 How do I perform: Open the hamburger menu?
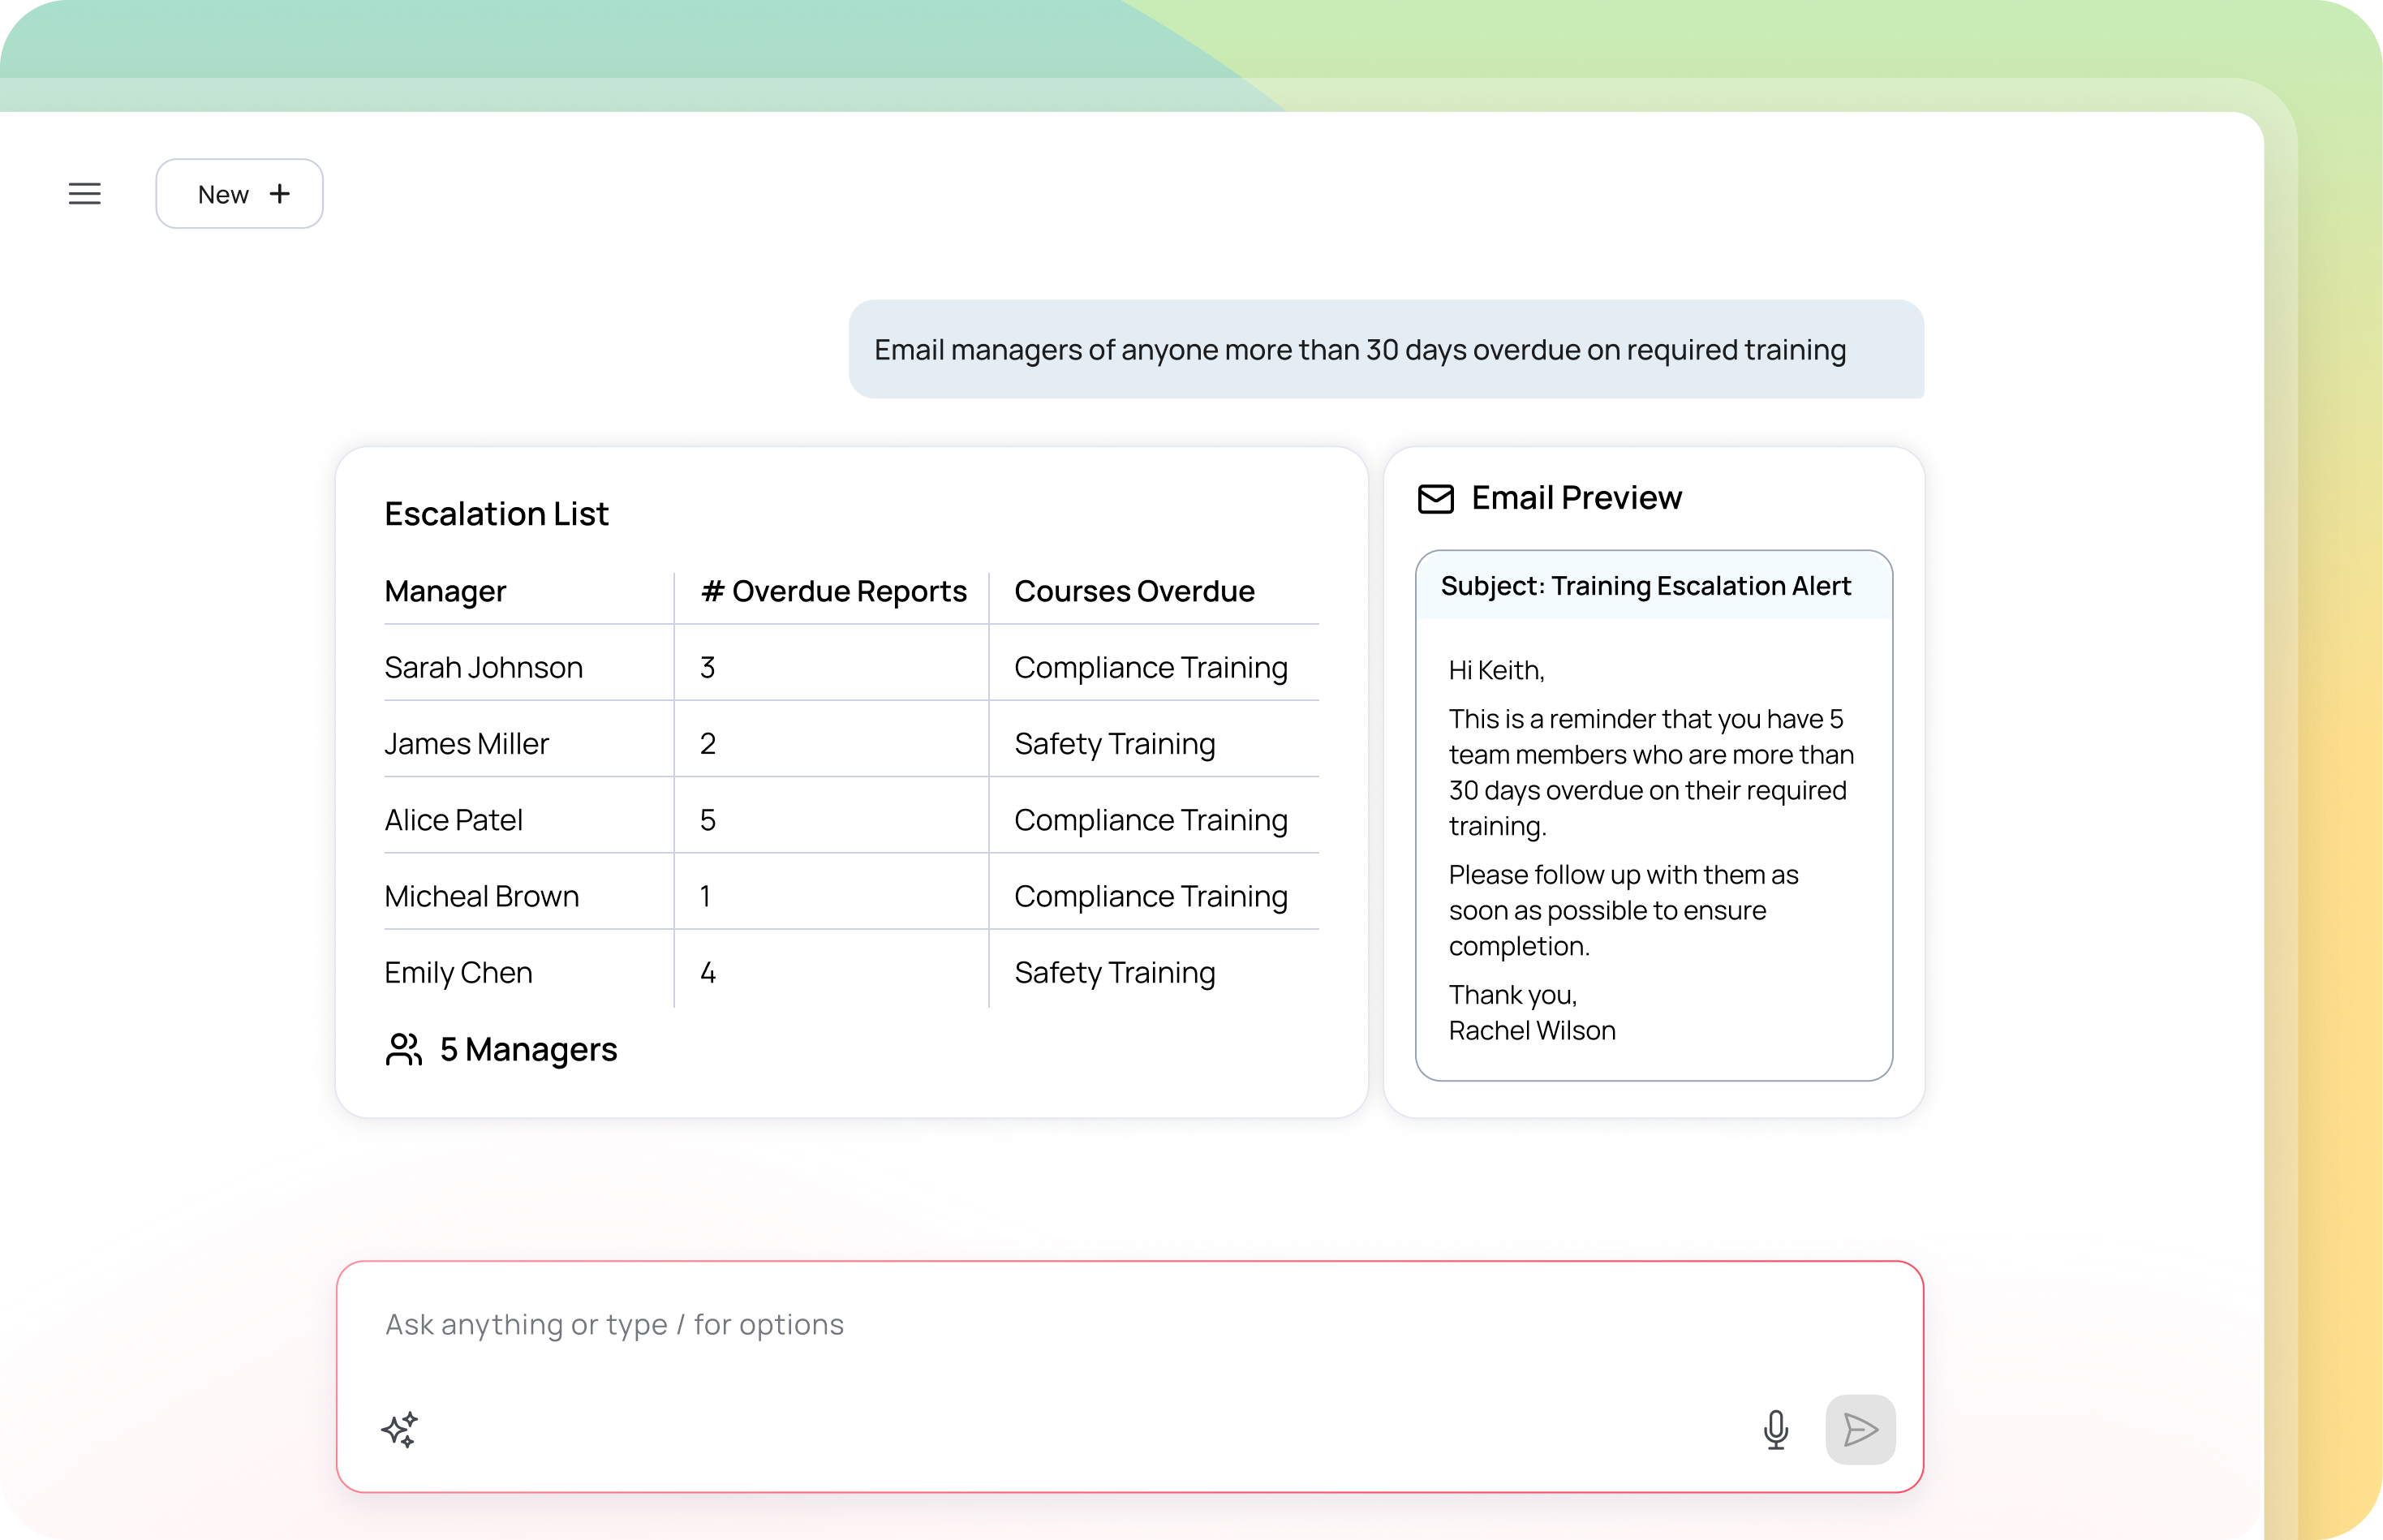(85, 194)
